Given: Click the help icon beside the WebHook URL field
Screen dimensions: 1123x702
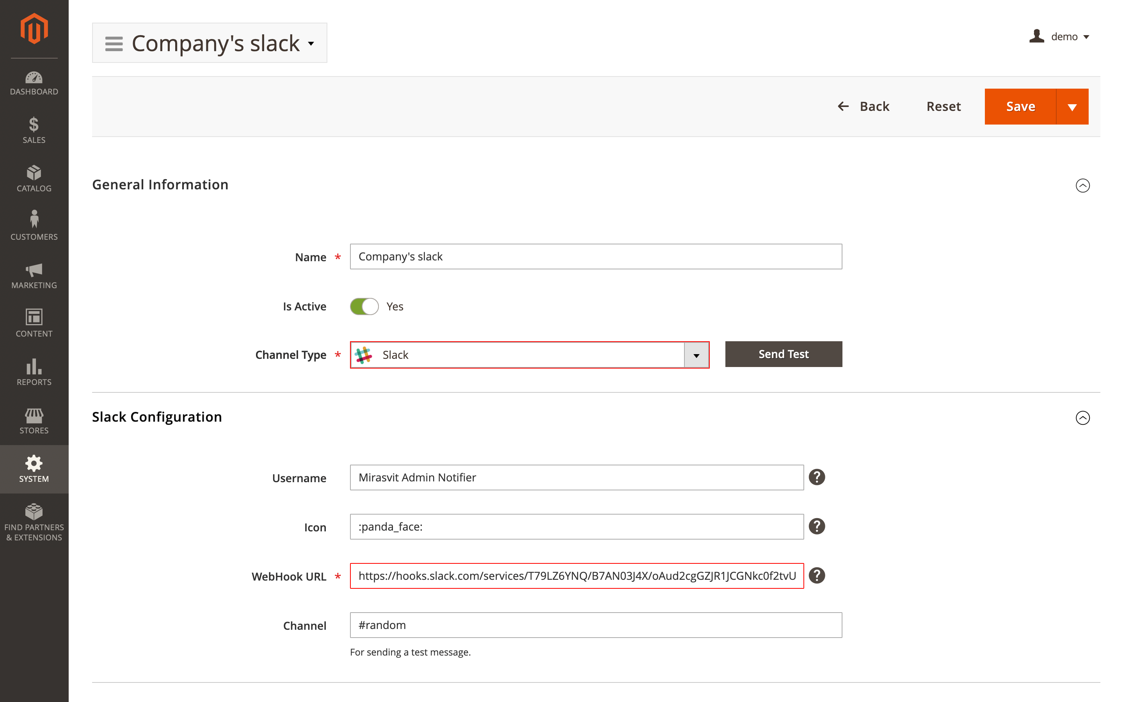Looking at the screenshot, I should coord(817,576).
